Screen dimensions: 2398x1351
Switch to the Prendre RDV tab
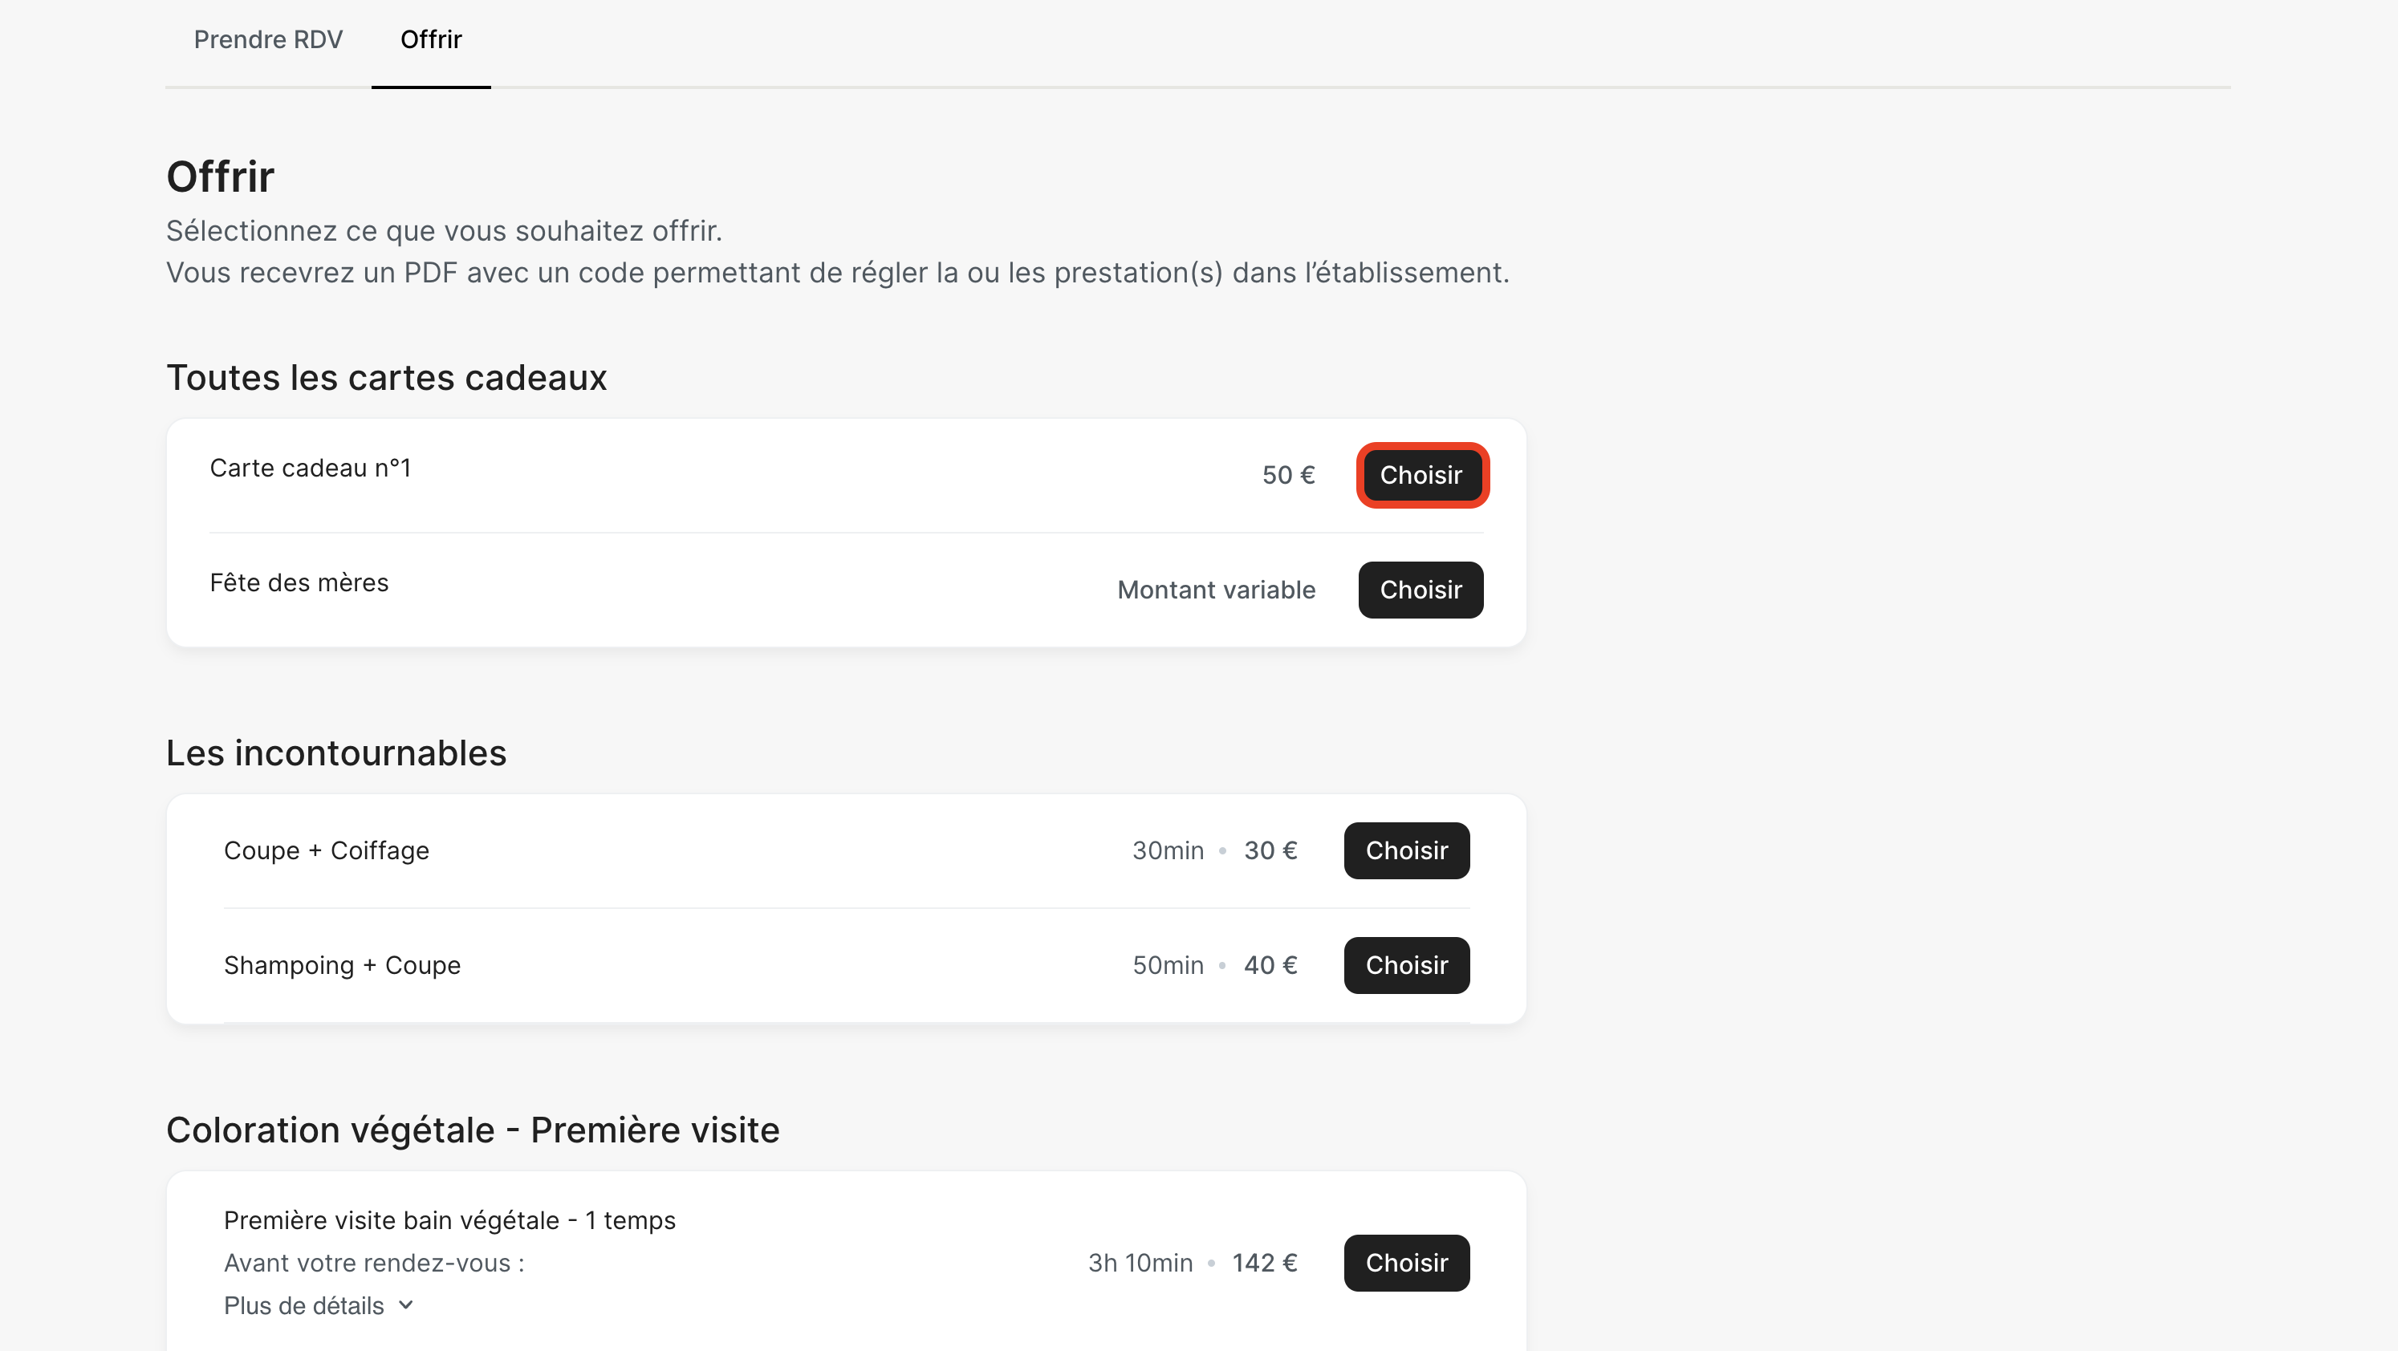coord(268,39)
